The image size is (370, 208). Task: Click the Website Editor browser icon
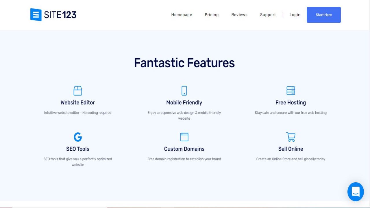pos(78,90)
